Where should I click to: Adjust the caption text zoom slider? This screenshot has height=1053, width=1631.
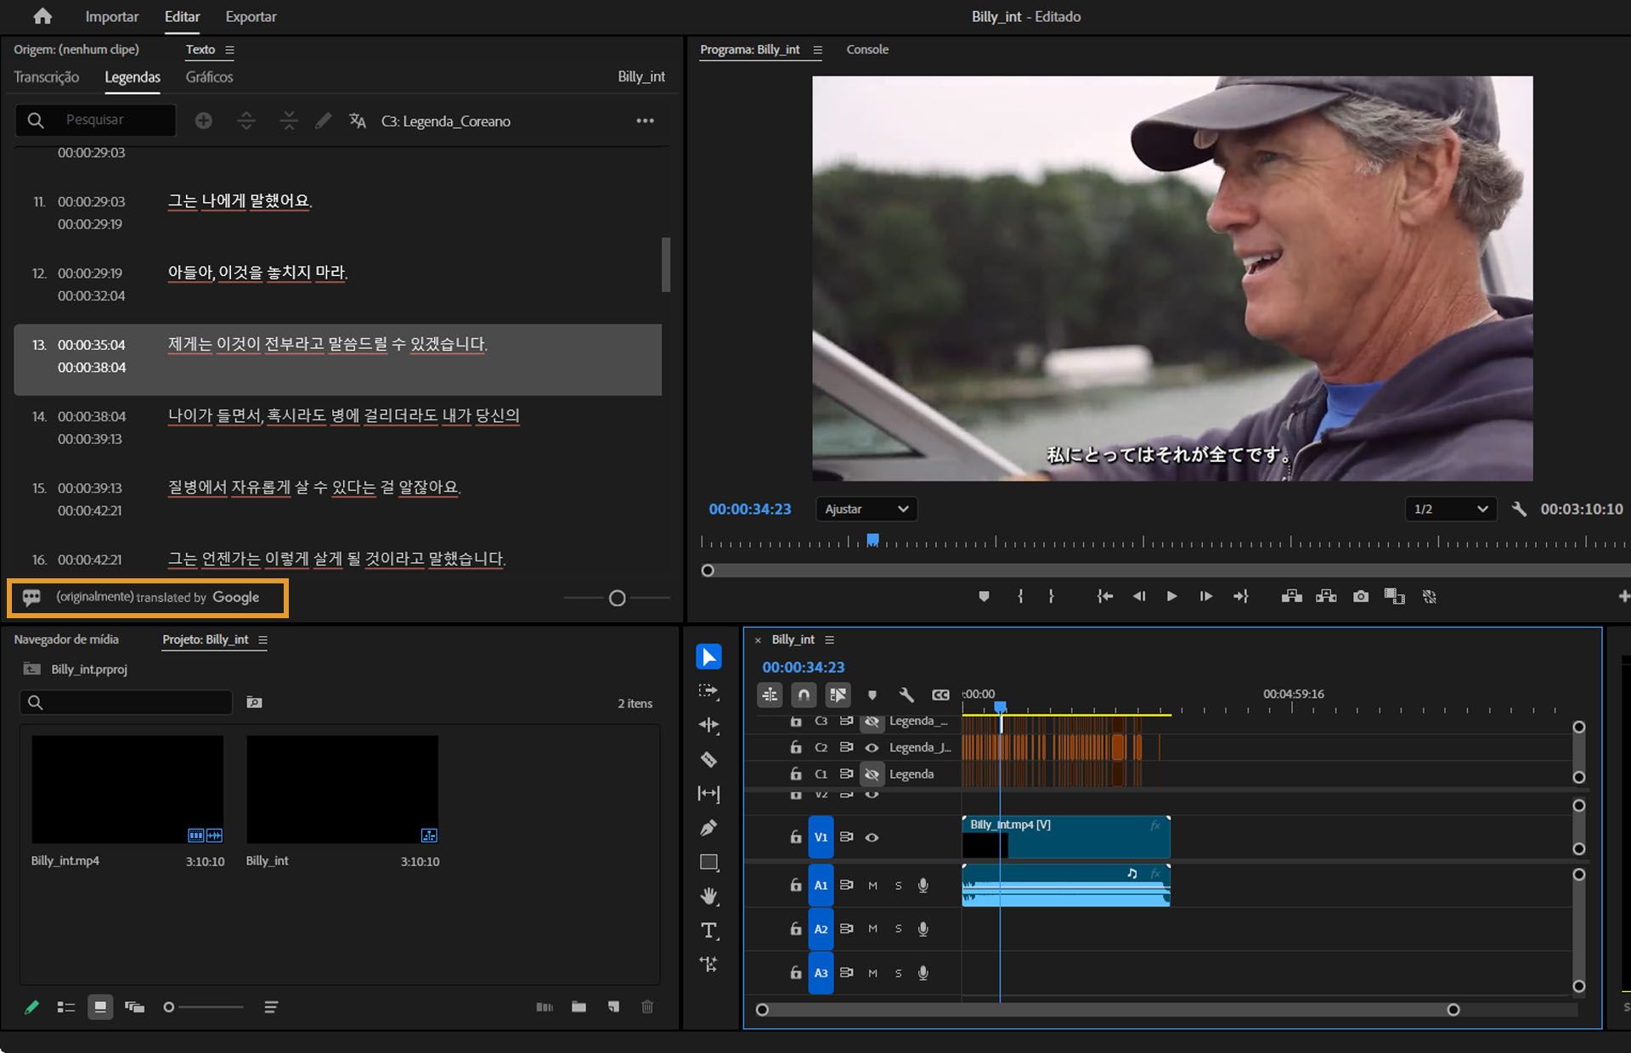point(618,598)
